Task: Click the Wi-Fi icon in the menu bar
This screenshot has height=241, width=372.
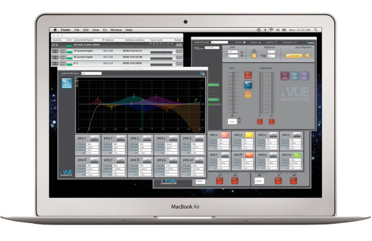Action: click(271, 30)
